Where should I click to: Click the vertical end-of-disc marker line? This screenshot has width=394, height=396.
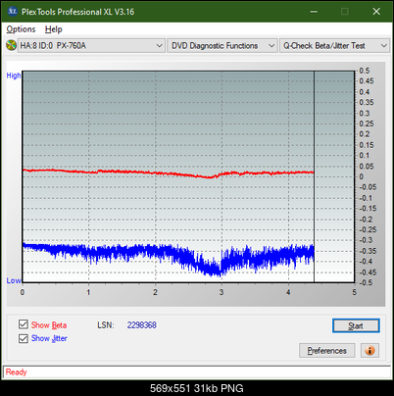tap(314, 176)
